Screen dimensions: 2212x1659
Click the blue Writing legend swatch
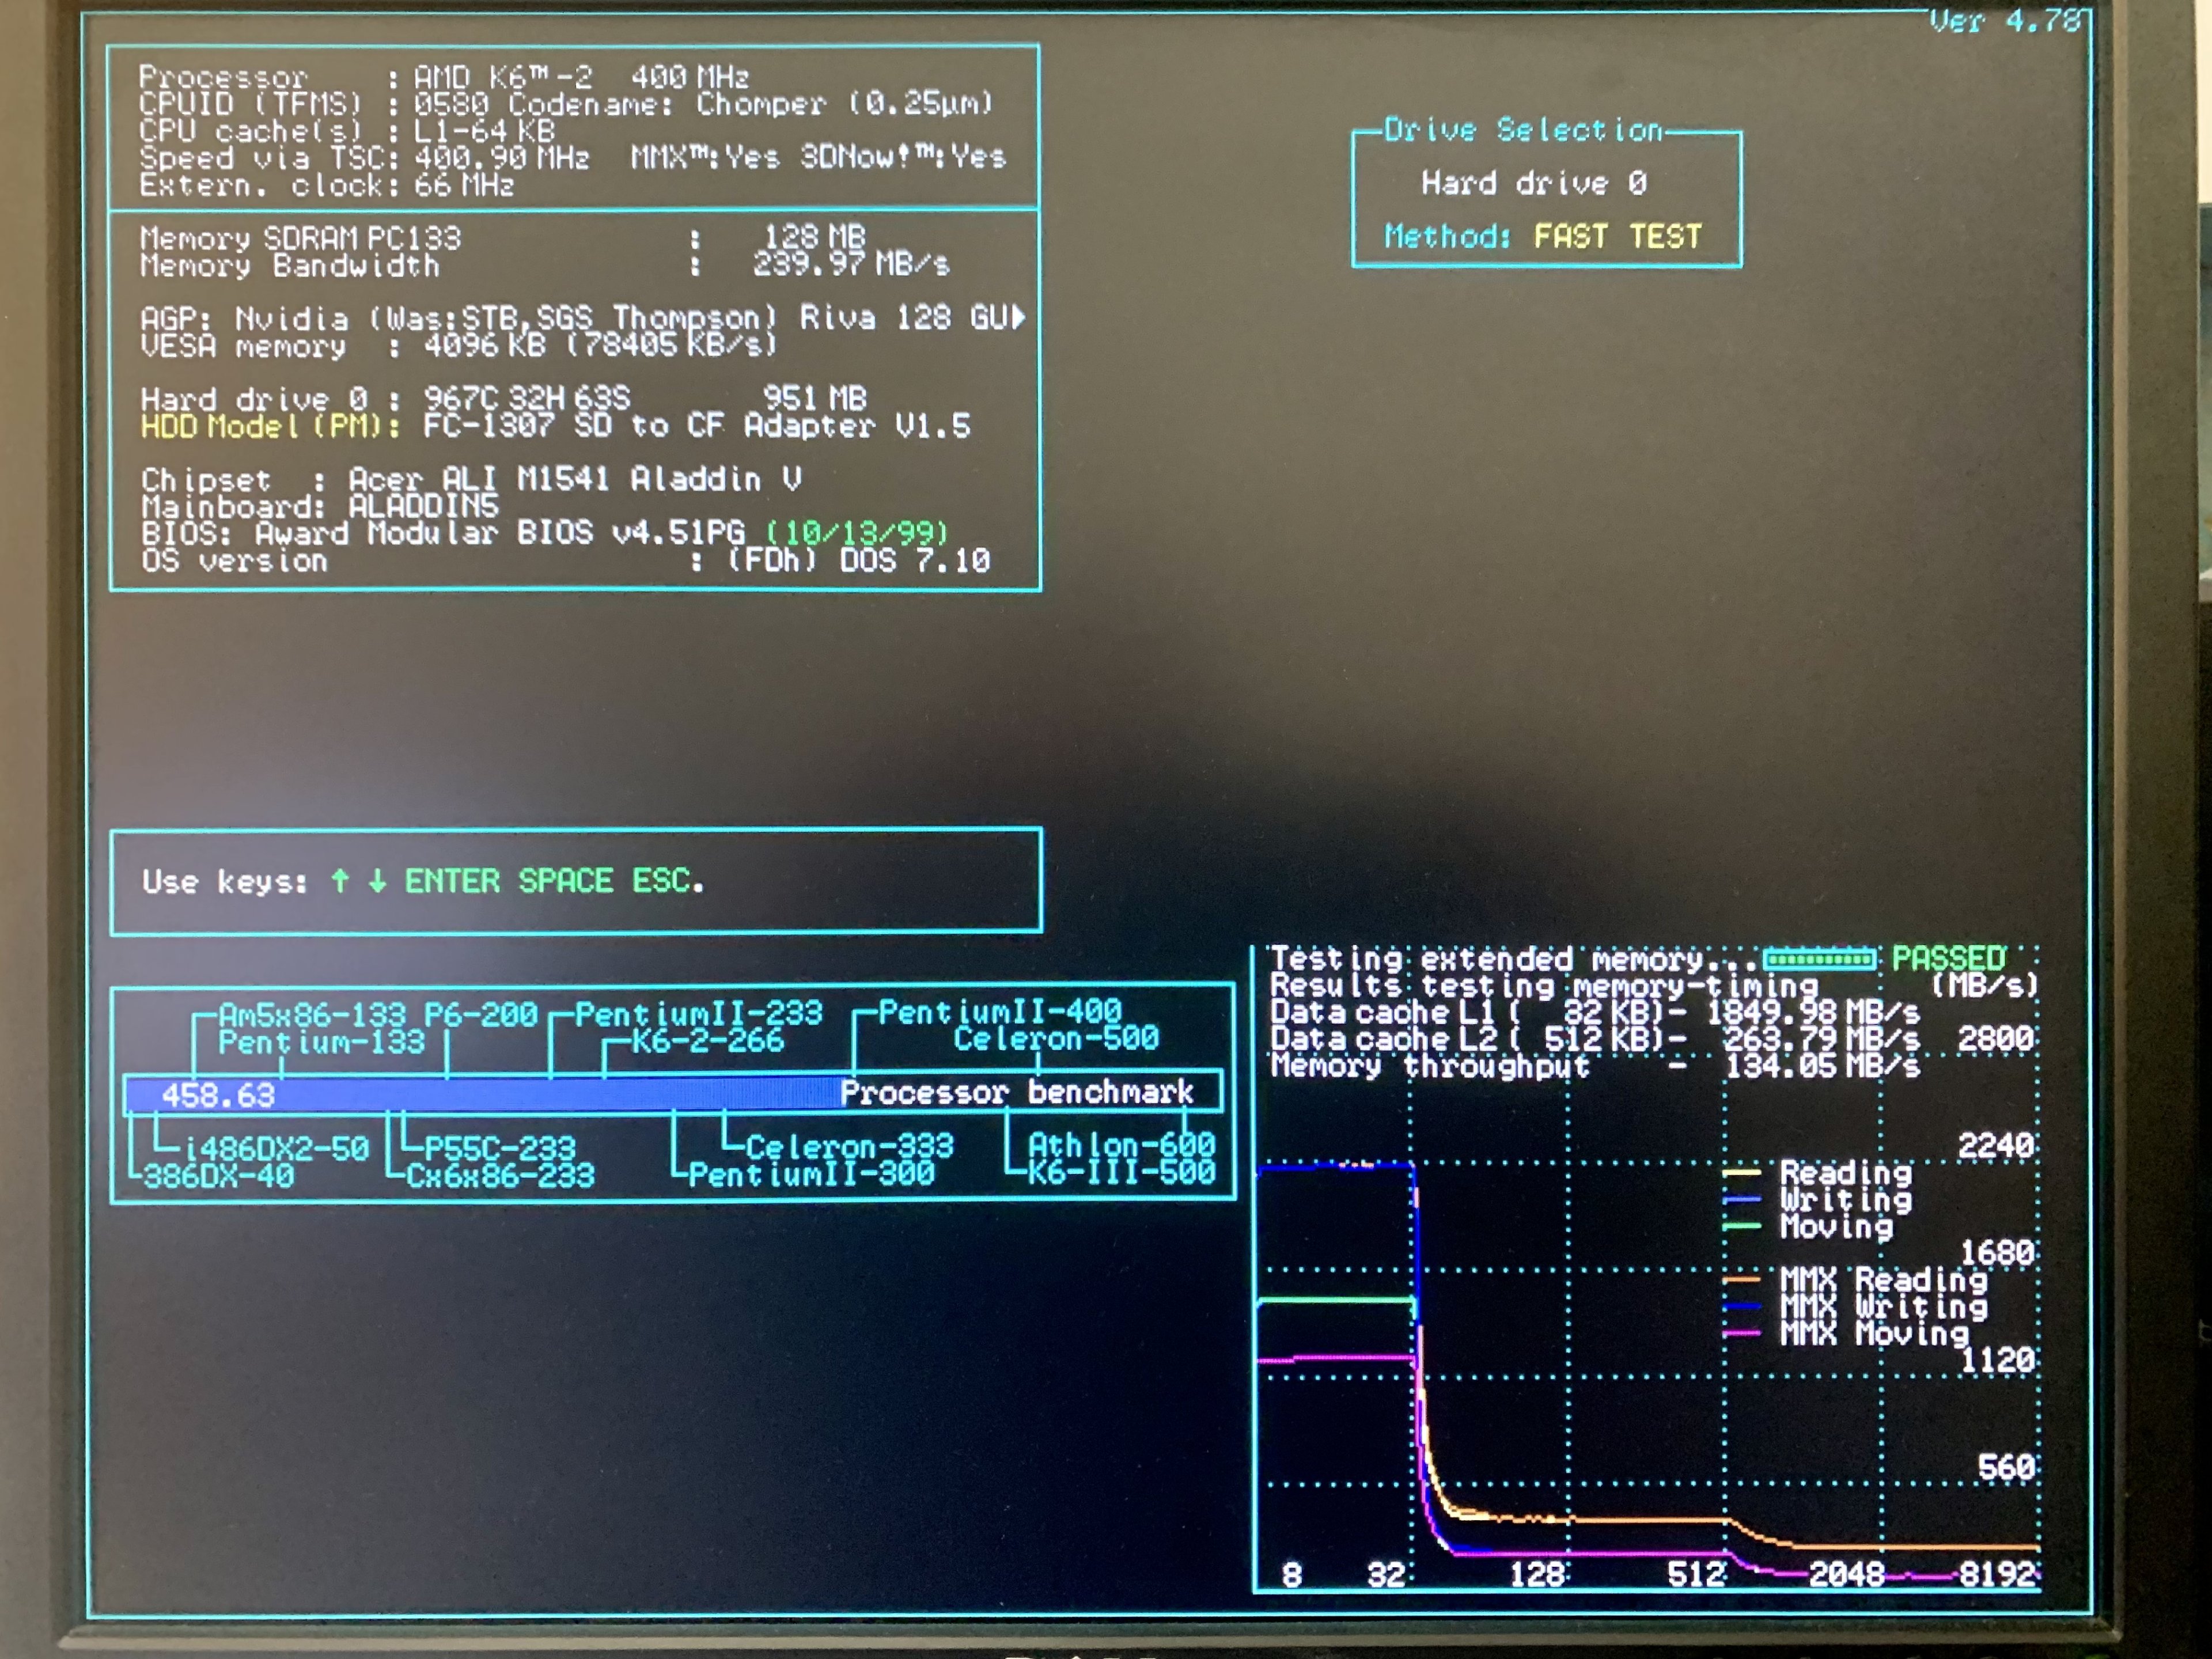pos(1742,1199)
